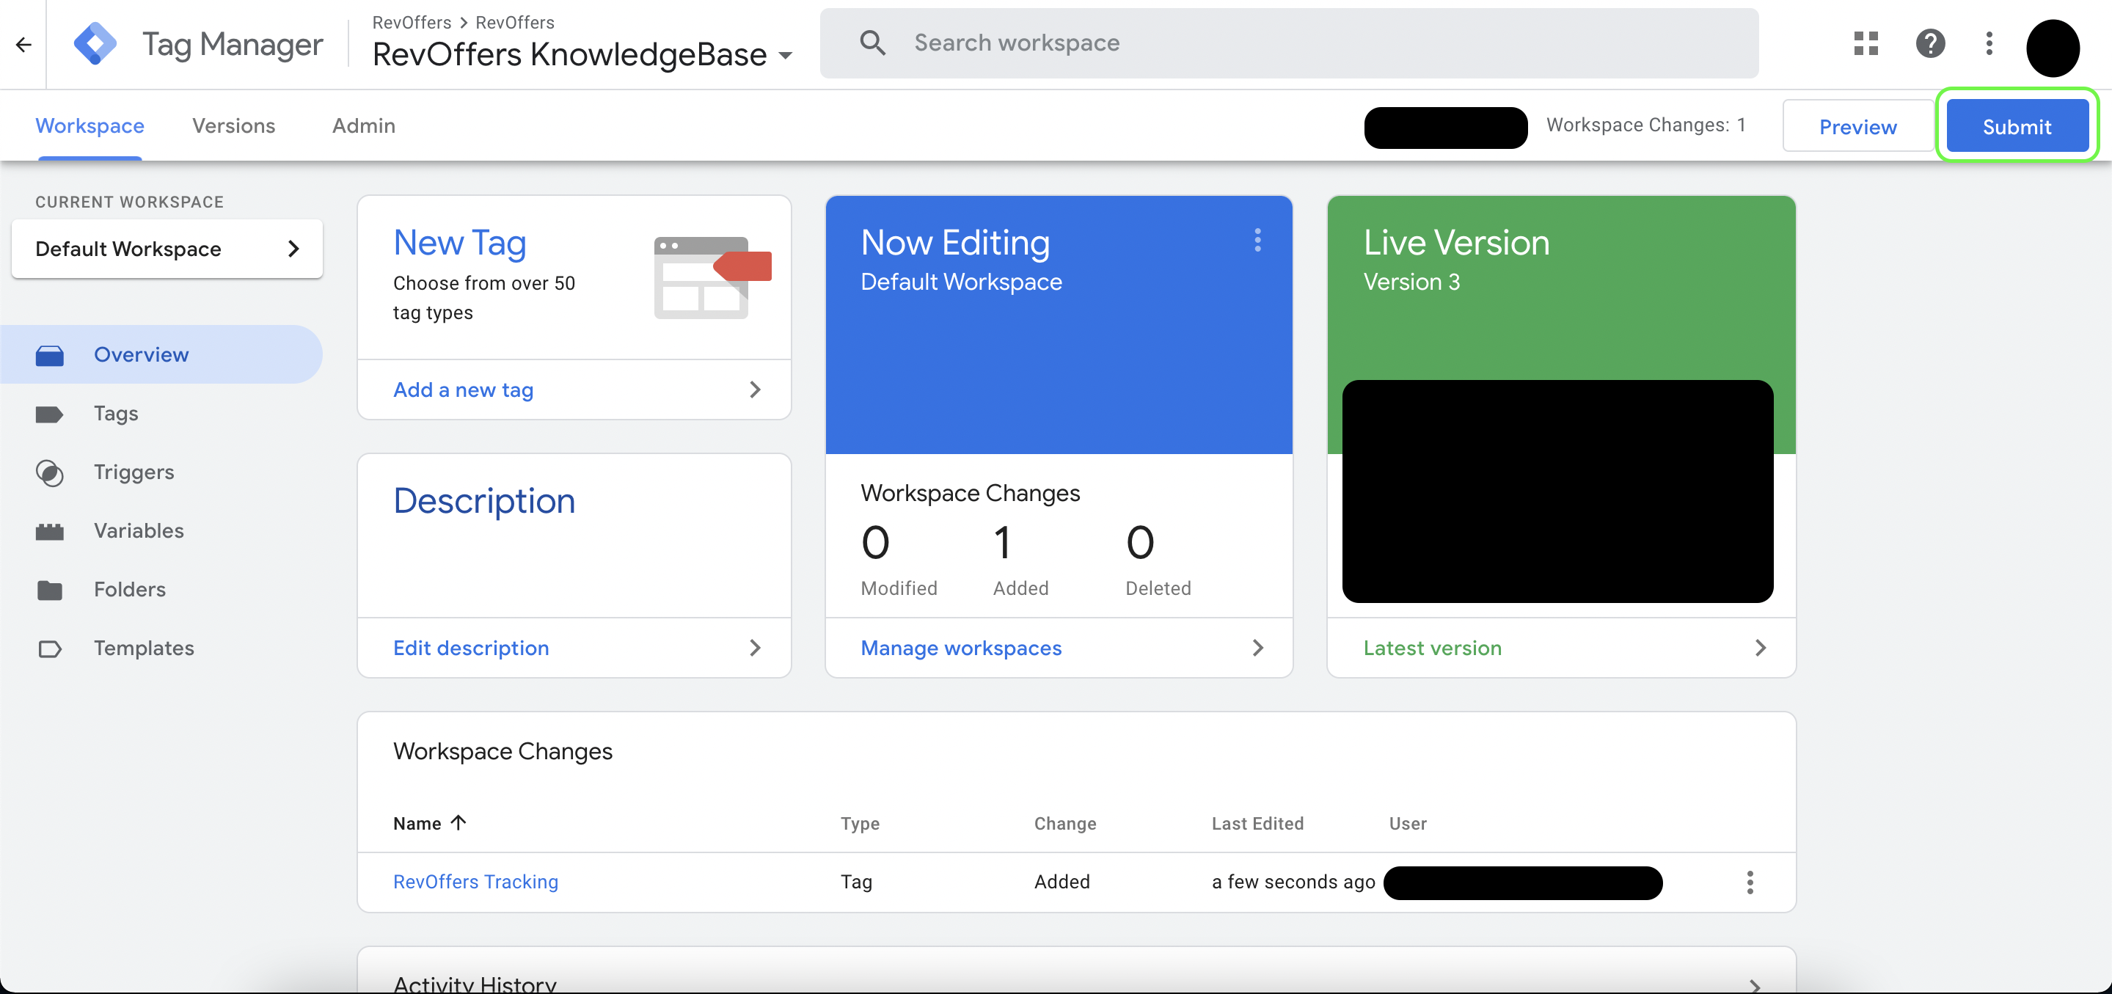2112x994 pixels.
Task: Click the Add a new tag link
Action: [463, 390]
